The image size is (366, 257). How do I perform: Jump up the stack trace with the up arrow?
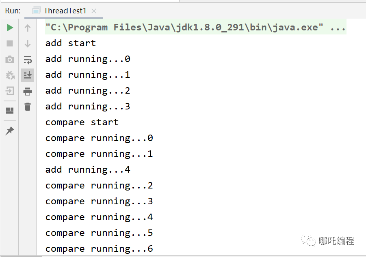[x=28, y=28]
